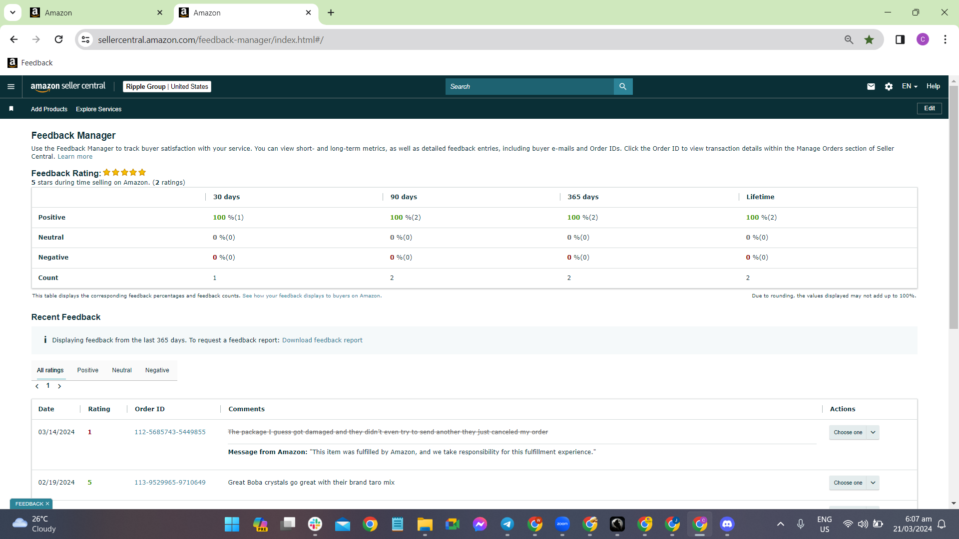The image size is (959, 539).
Task: Select the All ratings tab
Action: (x=50, y=370)
